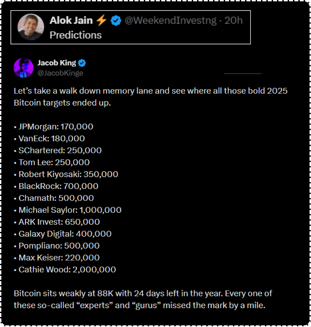
Task: Select the Michael Saylor: 1,000,000 line
Action: pyautogui.click(x=68, y=210)
